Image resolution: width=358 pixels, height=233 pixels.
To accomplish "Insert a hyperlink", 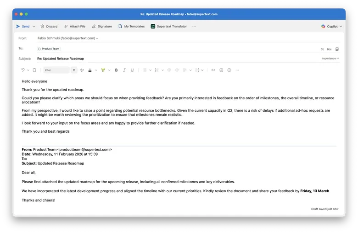I will (x=213, y=70).
